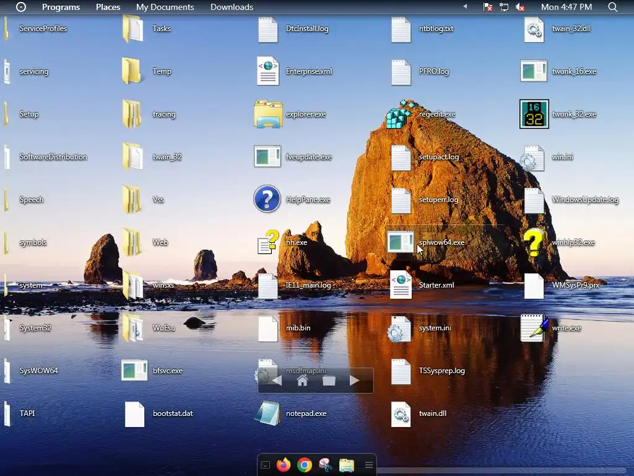
Task: Select the tracing folder
Action: [x=132, y=114]
